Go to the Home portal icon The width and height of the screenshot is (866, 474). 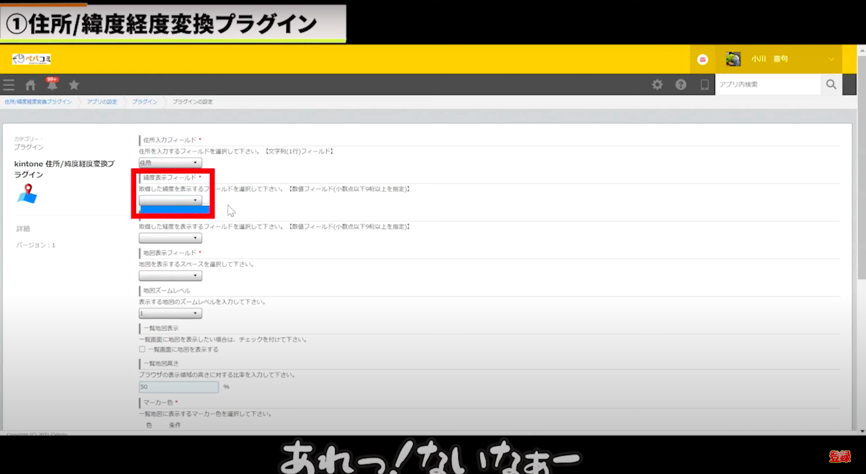pos(30,85)
